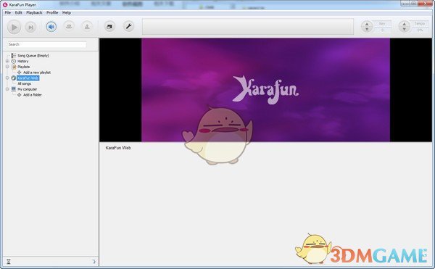Image resolution: width=435 pixels, height=269 pixels.
Task: Select the History clock icon
Action: pos(13,61)
